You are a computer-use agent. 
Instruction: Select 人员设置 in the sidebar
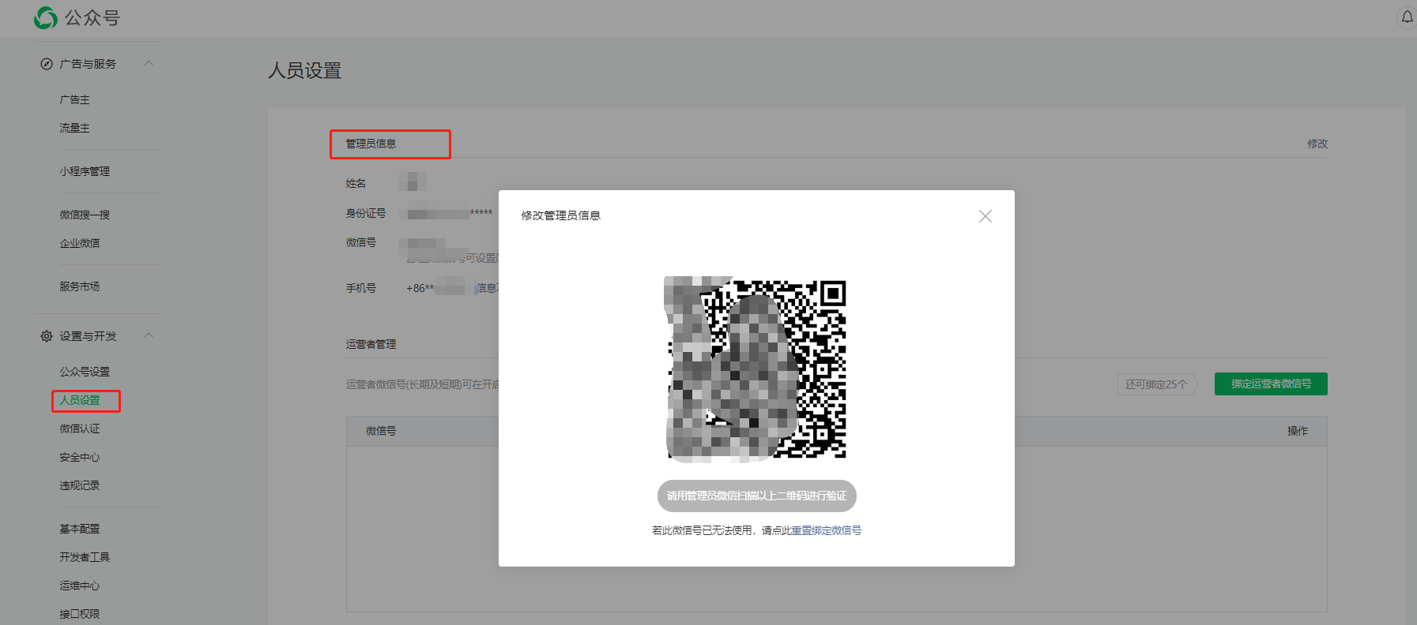(x=80, y=400)
